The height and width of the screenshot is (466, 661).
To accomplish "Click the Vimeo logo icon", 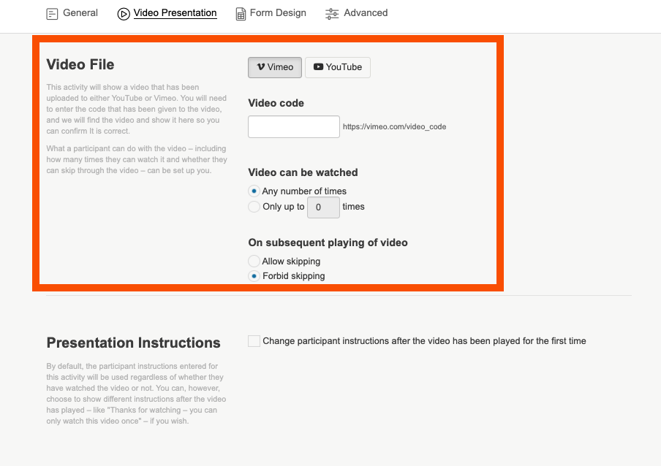I will click(x=260, y=67).
